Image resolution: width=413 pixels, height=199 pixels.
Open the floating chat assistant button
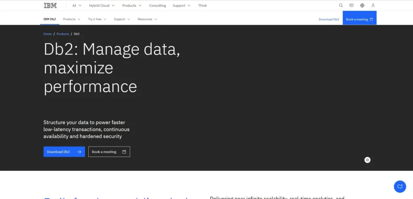(x=400, y=186)
